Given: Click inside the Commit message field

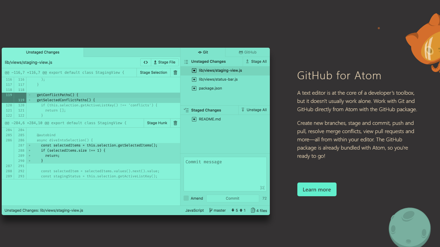Looking at the screenshot, I should tap(225, 173).
